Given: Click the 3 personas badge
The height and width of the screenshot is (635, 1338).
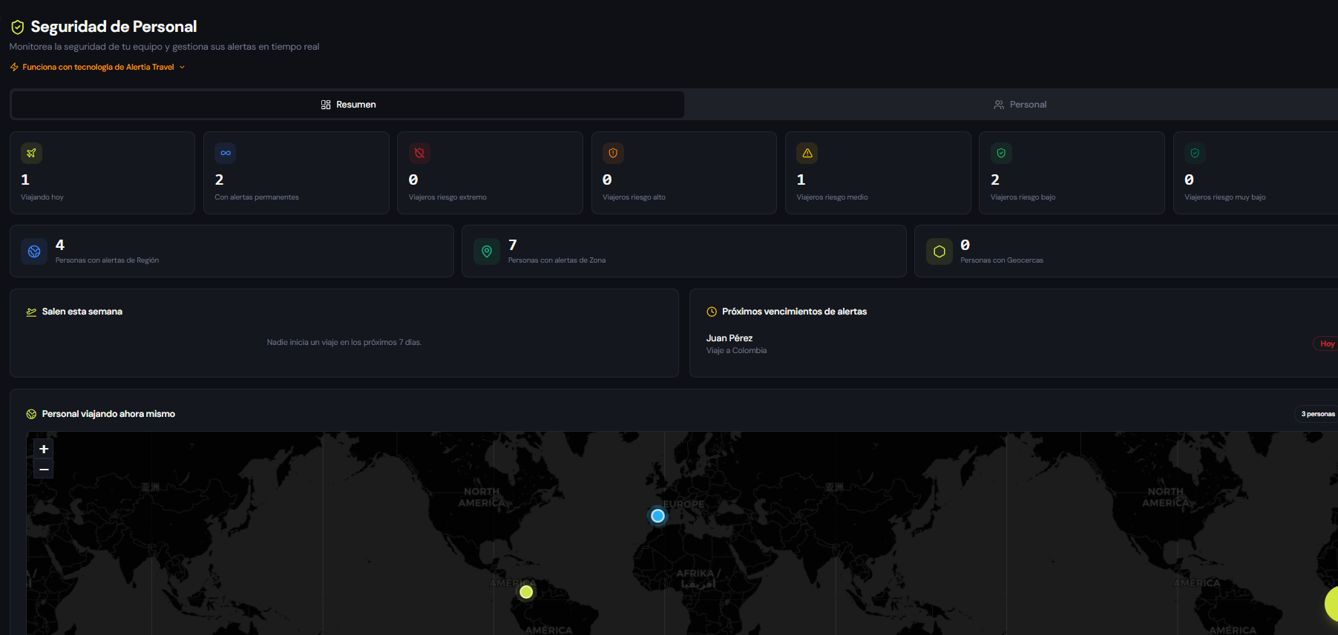Looking at the screenshot, I should pos(1317,414).
